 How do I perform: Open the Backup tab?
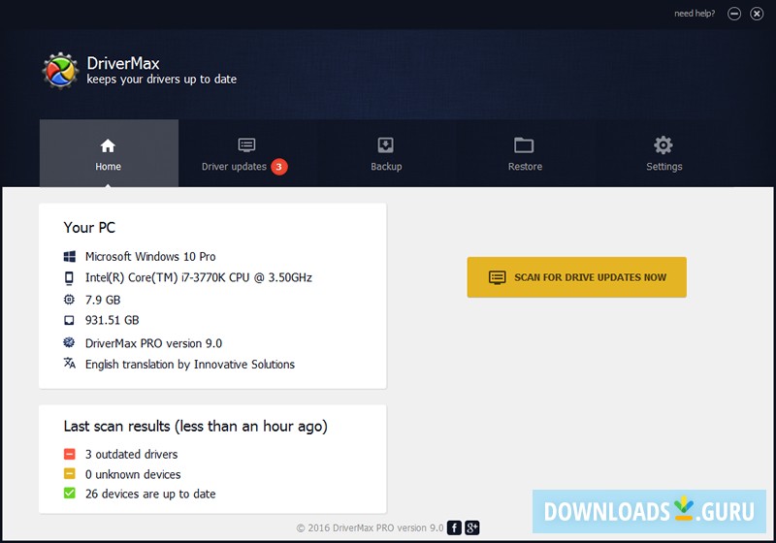(386, 153)
